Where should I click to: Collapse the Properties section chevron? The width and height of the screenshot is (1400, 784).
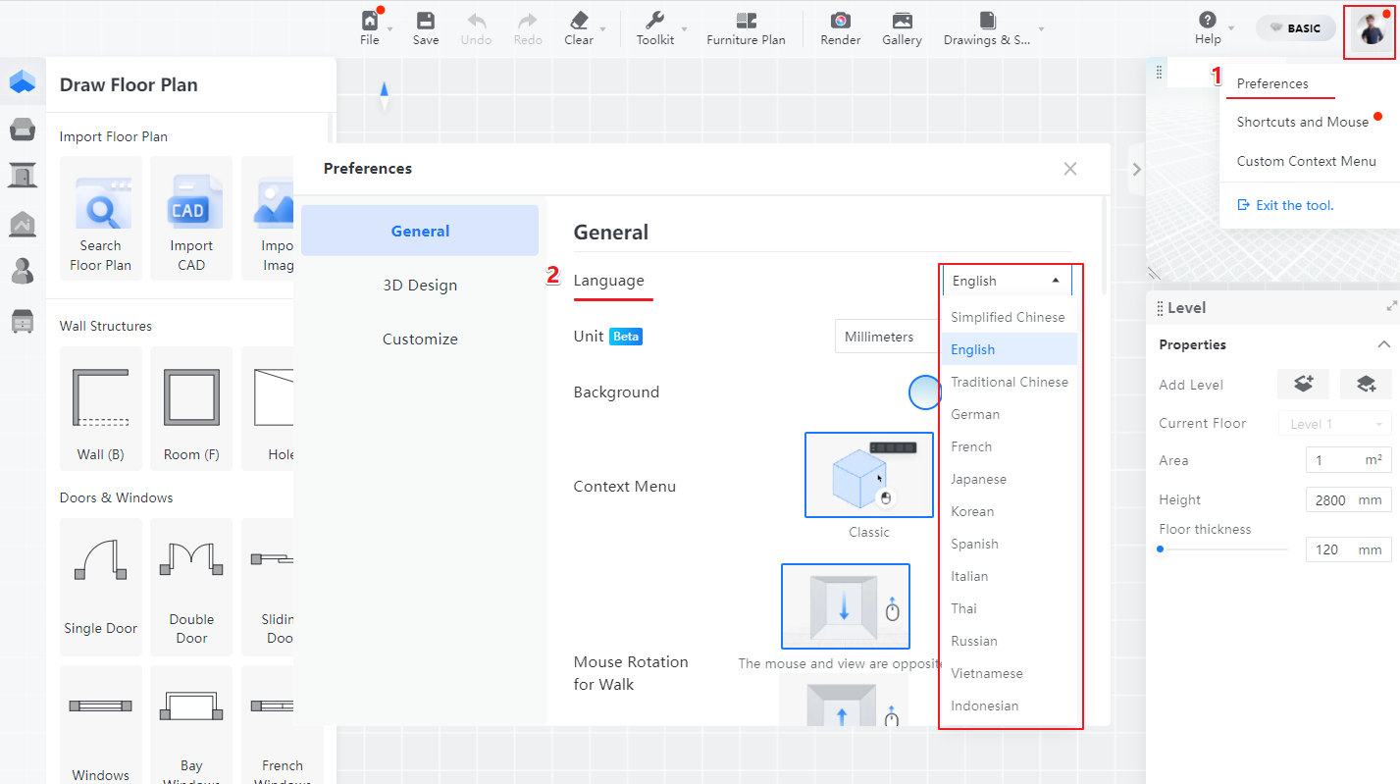[x=1383, y=344]
